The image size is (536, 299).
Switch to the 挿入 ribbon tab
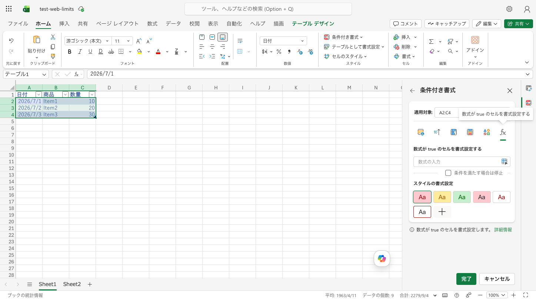click(x=64, y=23)
